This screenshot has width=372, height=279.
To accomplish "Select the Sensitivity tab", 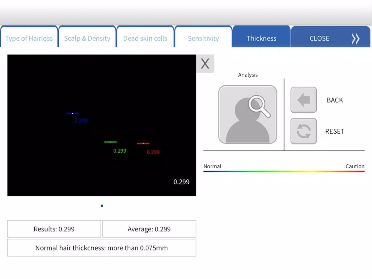I will point(203,37).
